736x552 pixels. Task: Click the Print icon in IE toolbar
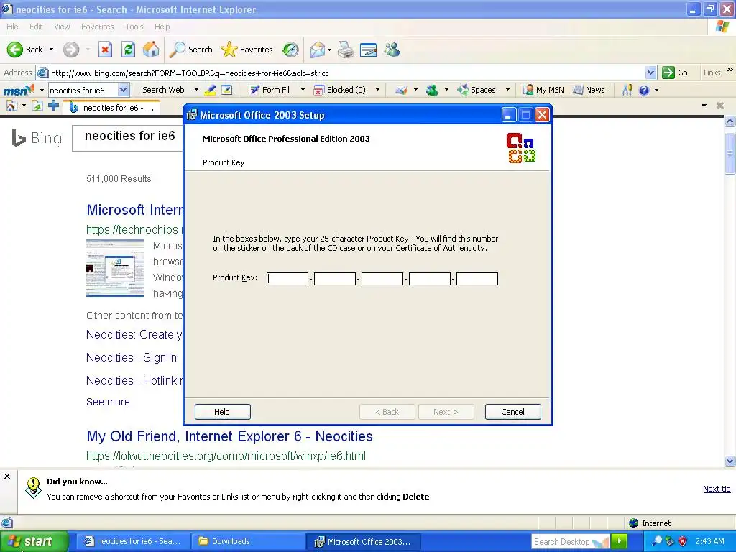346,50
